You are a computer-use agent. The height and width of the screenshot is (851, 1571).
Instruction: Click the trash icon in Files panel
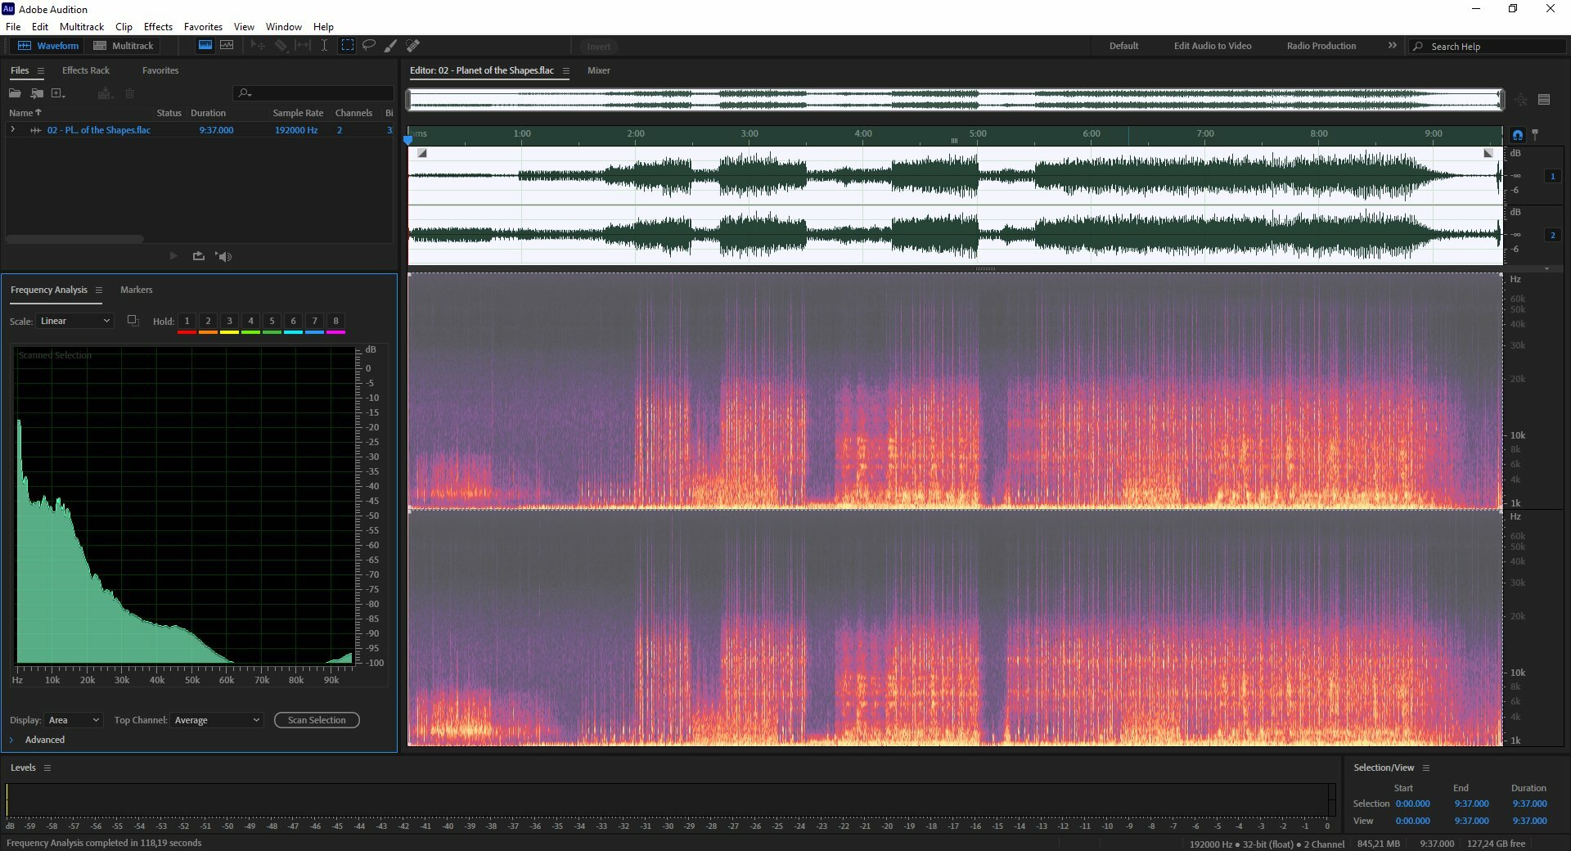point(129,93)
